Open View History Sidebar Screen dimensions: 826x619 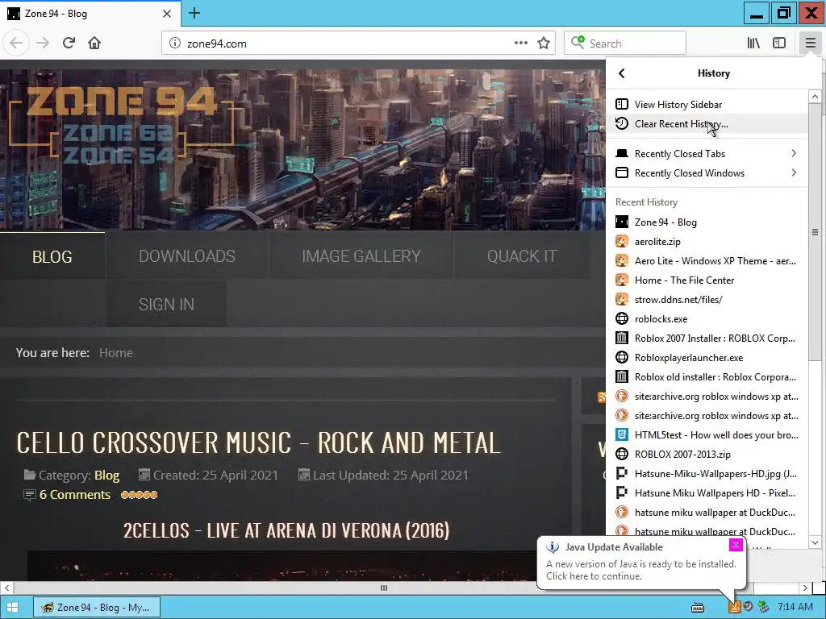[x=707, y=104]
